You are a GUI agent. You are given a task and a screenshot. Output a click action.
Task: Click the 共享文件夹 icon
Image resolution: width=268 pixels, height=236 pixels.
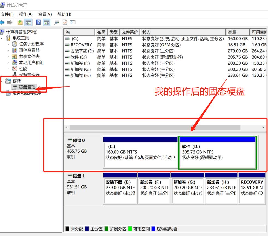point(14,57)
